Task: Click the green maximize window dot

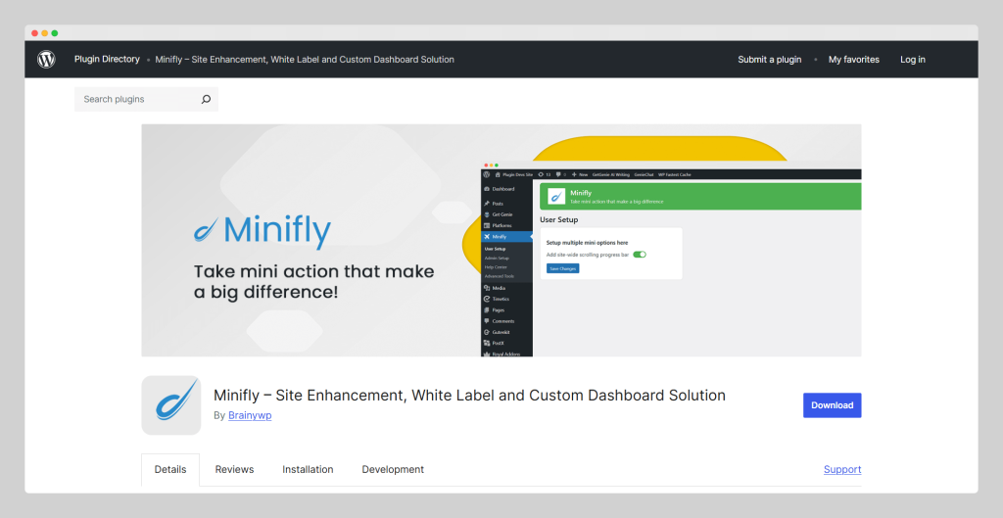Action: (55, 33)
